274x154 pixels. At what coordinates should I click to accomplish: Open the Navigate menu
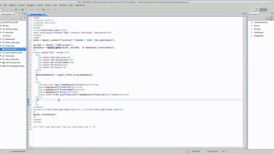[31, 5]
